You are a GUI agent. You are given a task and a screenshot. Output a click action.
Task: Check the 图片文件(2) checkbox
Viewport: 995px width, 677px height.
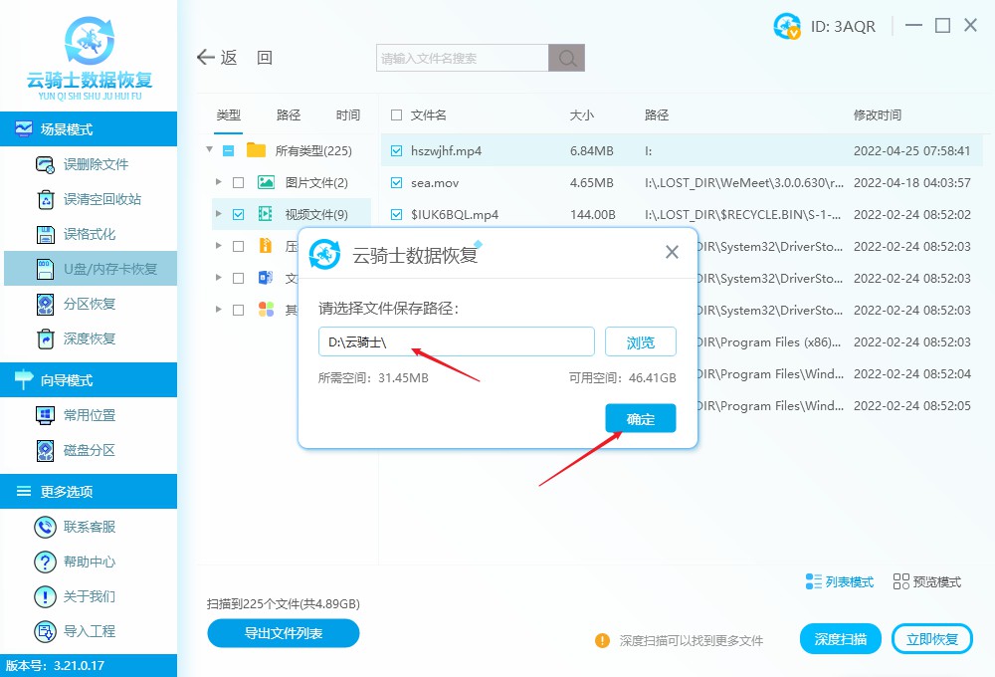239,183
